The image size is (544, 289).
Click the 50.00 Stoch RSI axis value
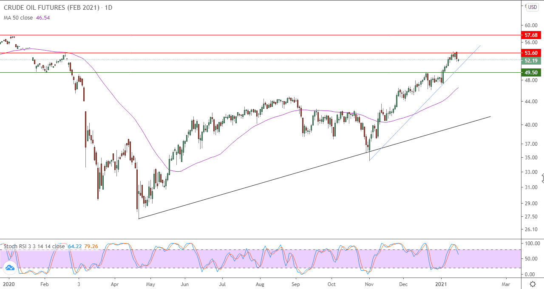click(x=531, y=259)
